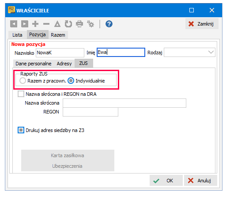The width and height of the screenshot is (230, 200).
Task: Click the Karta zasiłkowa button
Action: 68,155
